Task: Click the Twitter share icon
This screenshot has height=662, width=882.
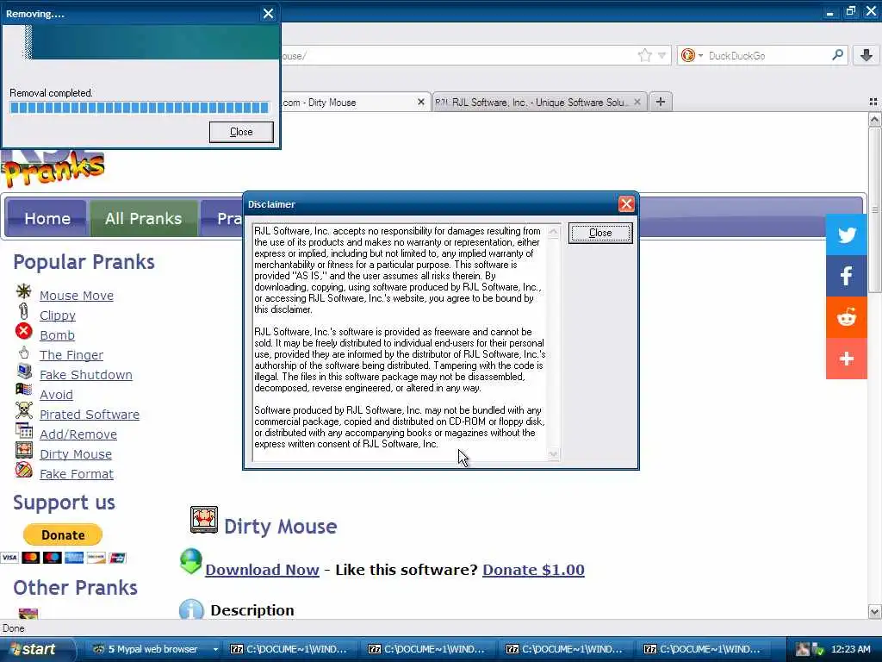Action: [x=846, y=234]
